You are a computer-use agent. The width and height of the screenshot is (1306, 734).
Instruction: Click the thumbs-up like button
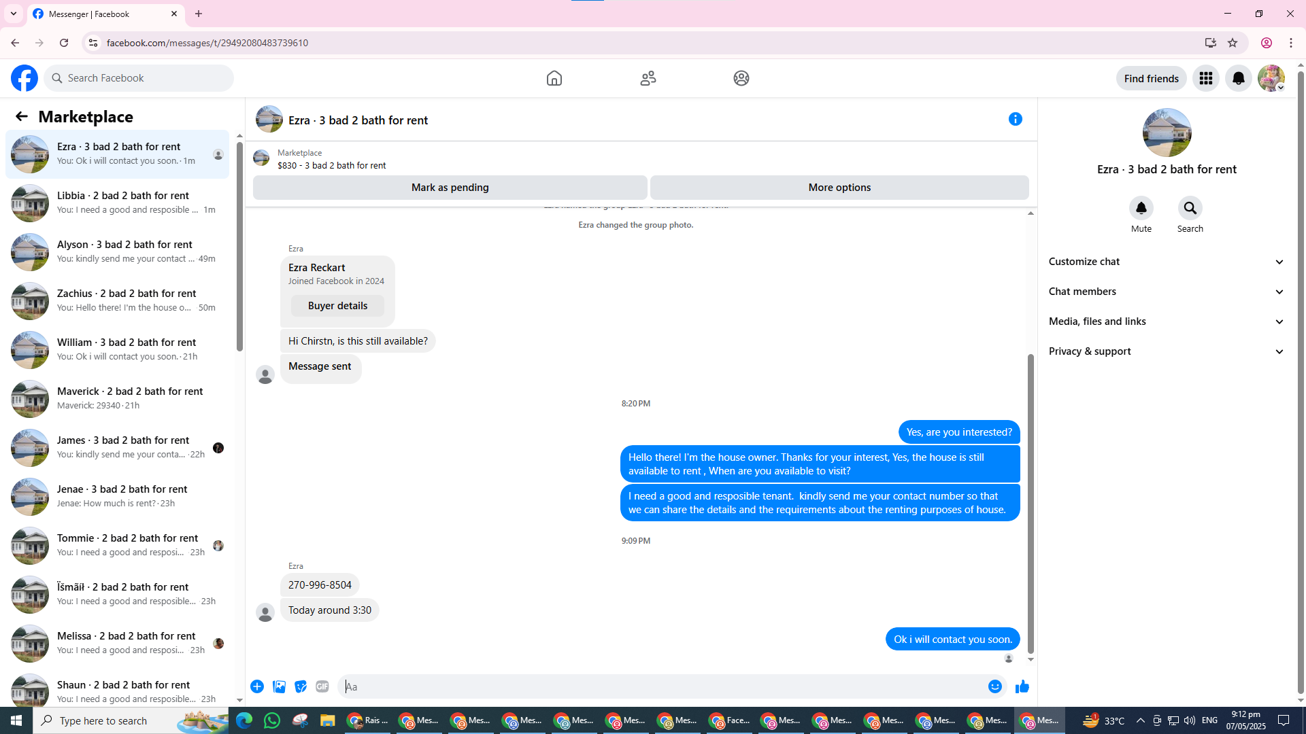click(x=1022, y=686)
